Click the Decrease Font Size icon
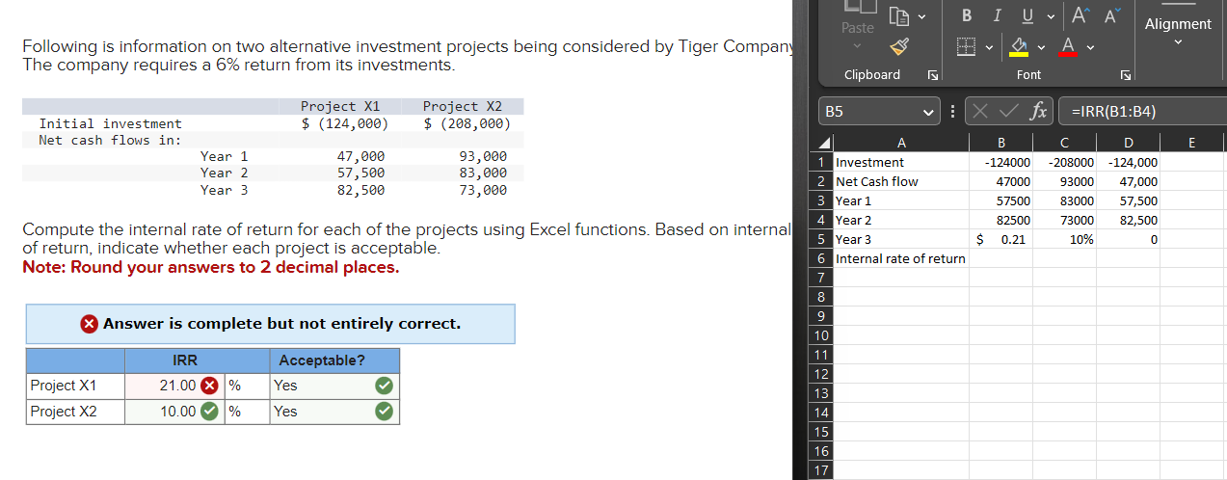The image size is (1227, 480). [1112, 14]
